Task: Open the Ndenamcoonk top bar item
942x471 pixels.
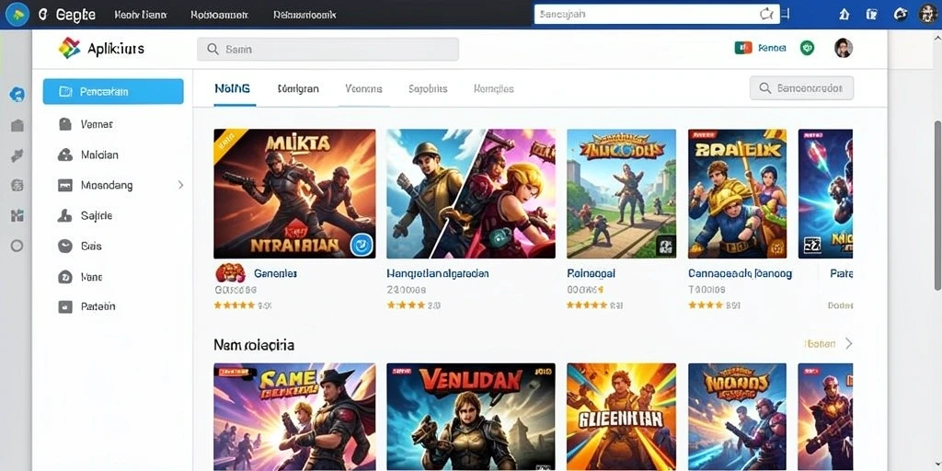Action: tap(304, 15)
